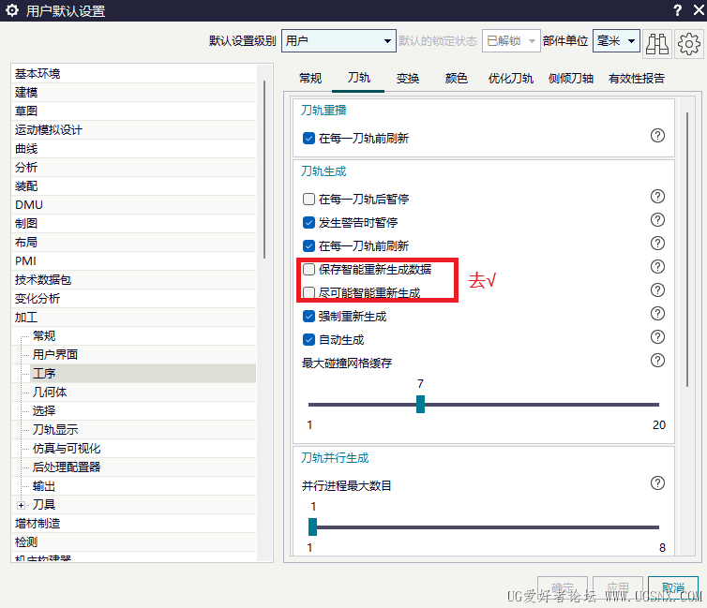Select 技术数据包 category

tap(134, 280)
